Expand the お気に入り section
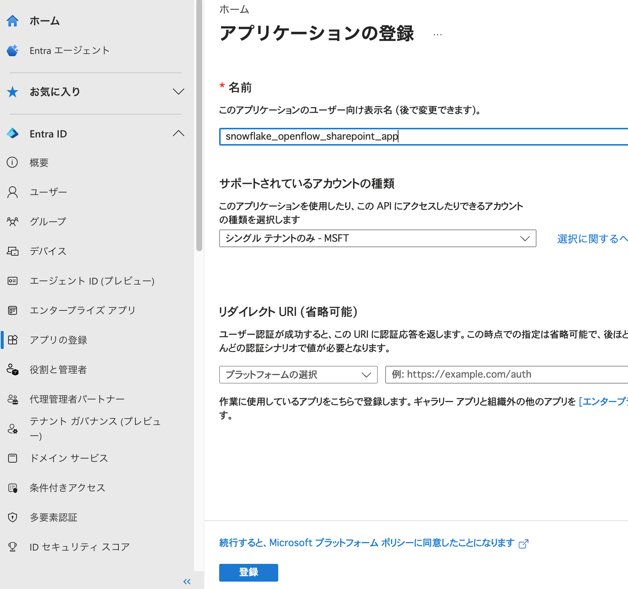 pos(178,92)
